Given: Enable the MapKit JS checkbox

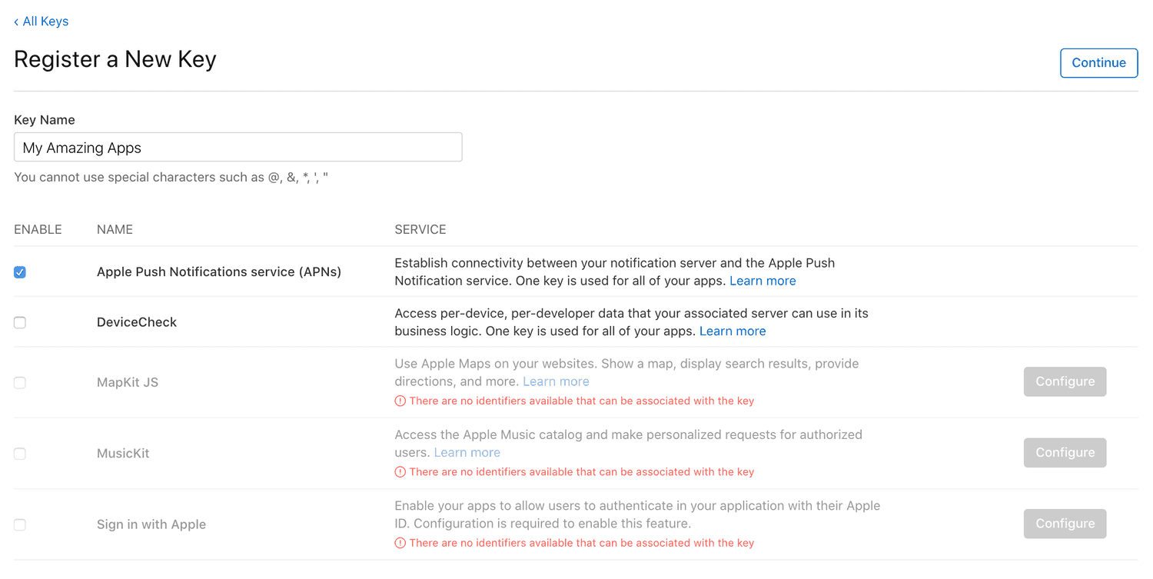Looking at the screenshot, I should tap(19, 382).
